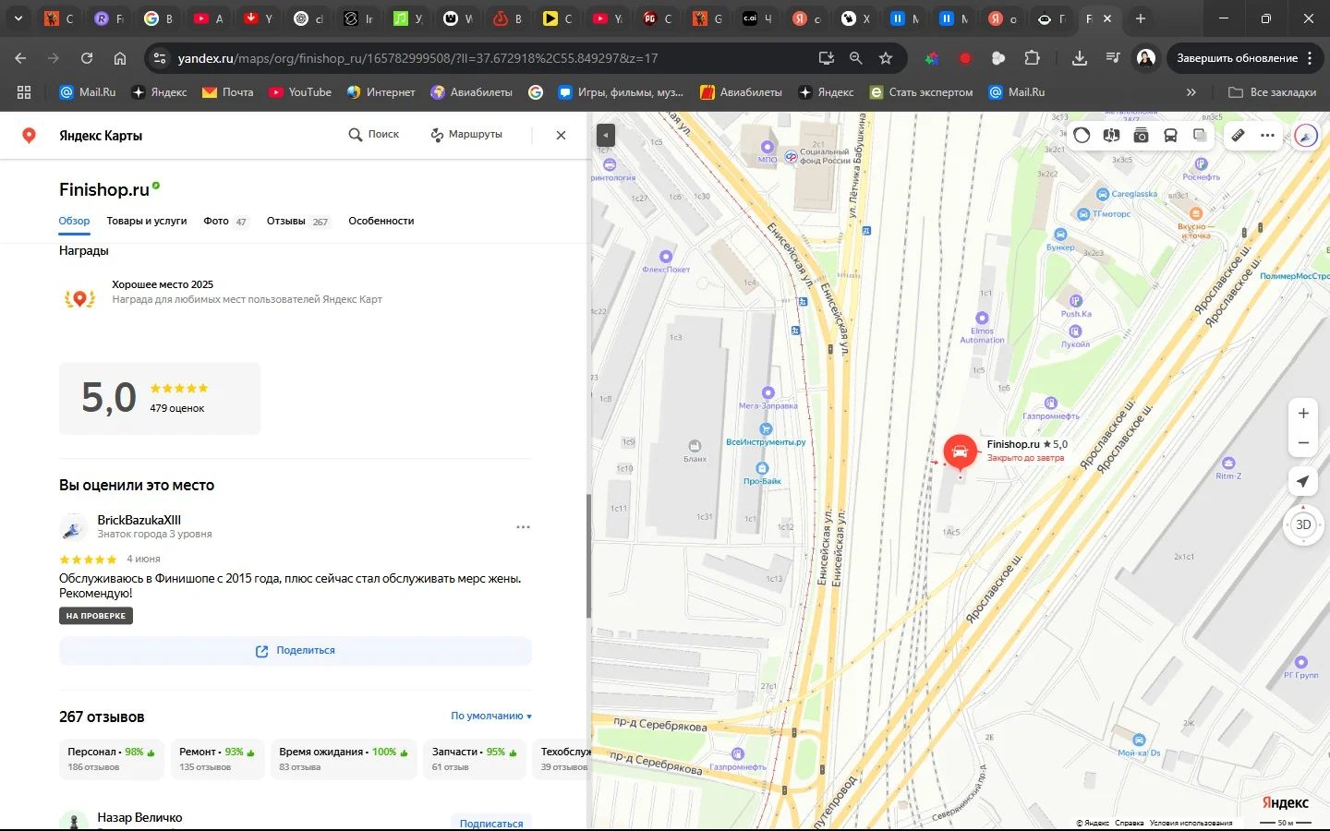1330x831 pixels.
Task: Open Маршруты route planner
Action: click(466, 135)
